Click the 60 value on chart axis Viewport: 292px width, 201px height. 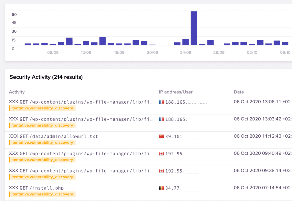tap(14, 15)
